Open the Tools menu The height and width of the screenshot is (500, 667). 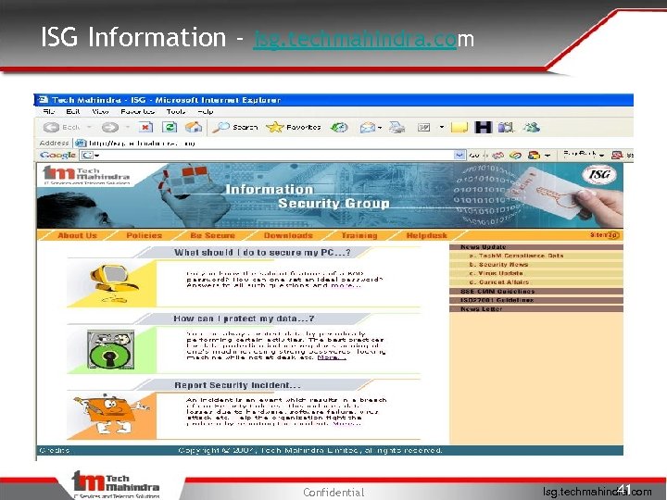176,111
